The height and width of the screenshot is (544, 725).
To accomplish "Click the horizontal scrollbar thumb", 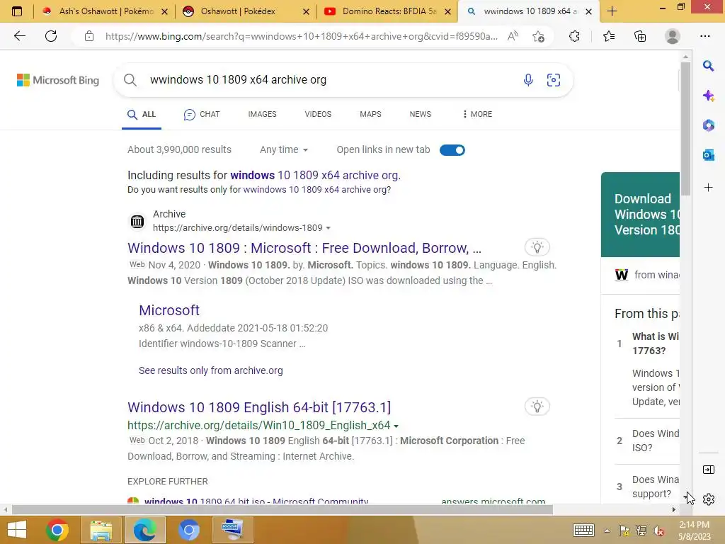I will click(282, 510).
